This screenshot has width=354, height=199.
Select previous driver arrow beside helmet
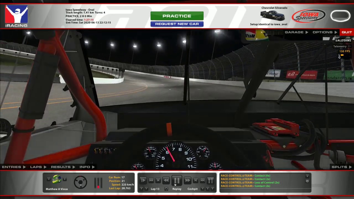click(48, 179)
